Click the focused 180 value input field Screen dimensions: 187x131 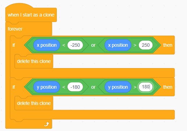(146, 87)
